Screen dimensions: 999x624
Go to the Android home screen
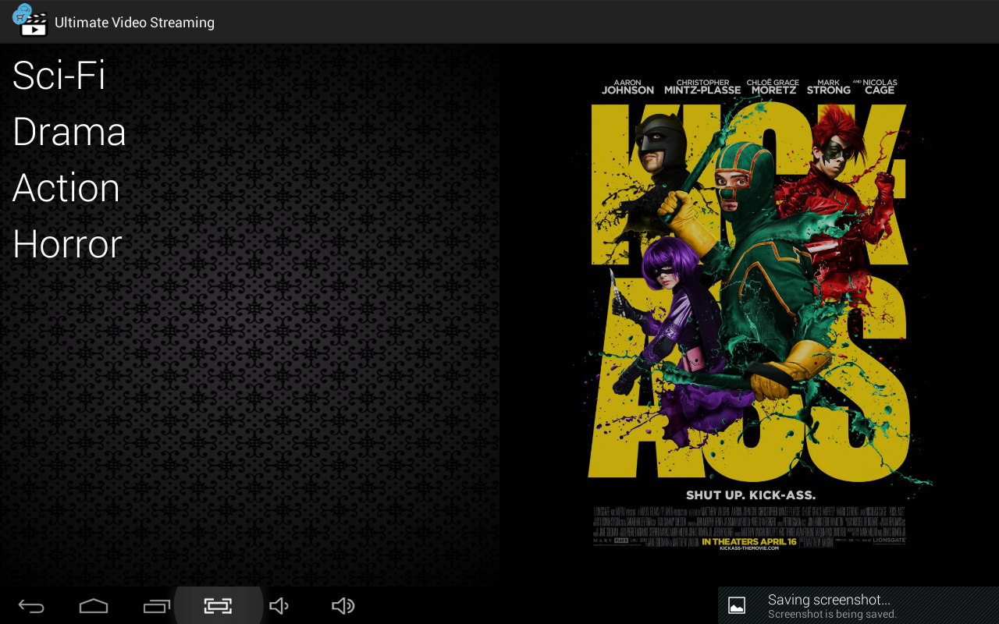pos(94,606)
